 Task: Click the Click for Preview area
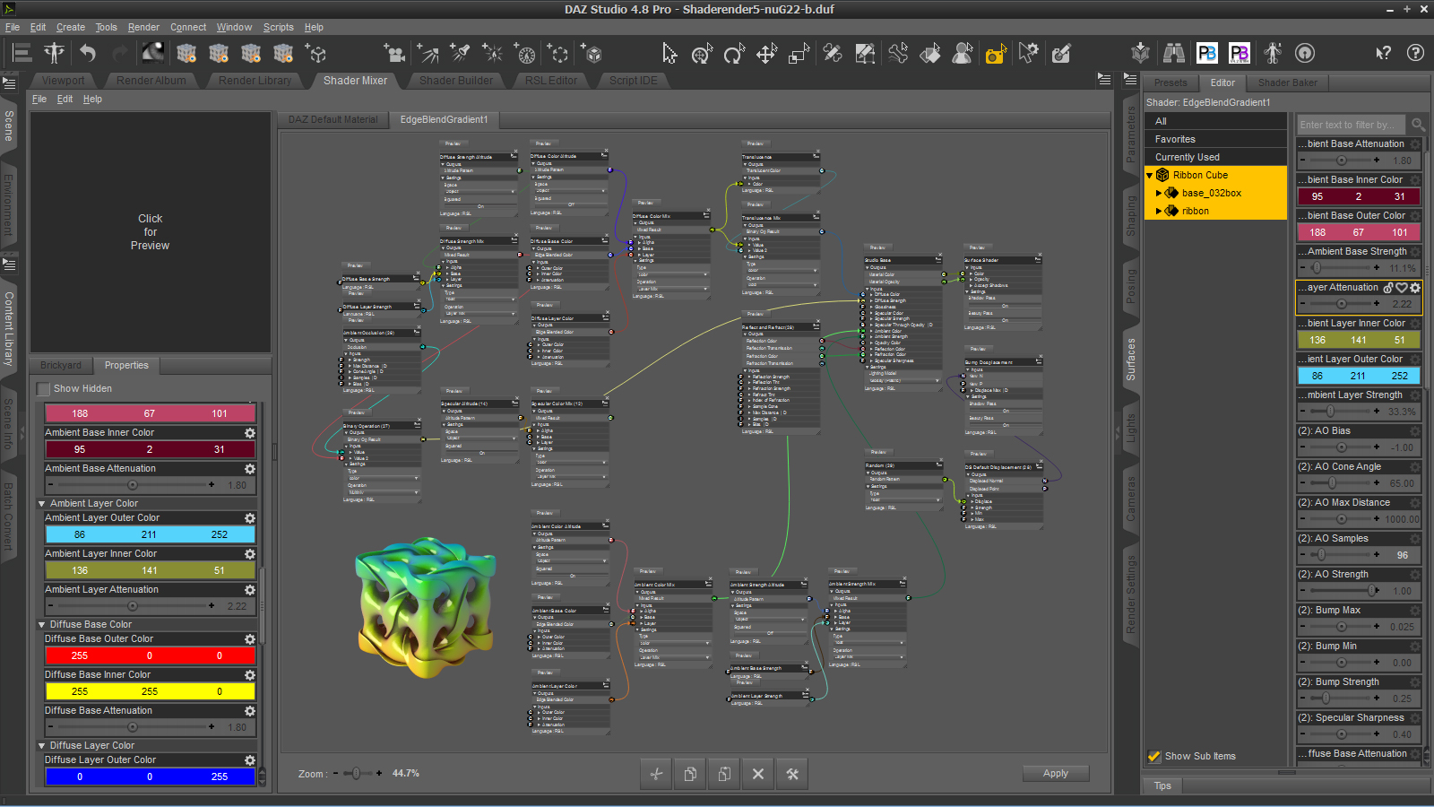click(150, 232)
